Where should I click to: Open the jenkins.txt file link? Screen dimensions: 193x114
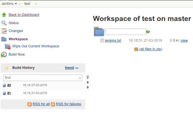coord(113,41)
